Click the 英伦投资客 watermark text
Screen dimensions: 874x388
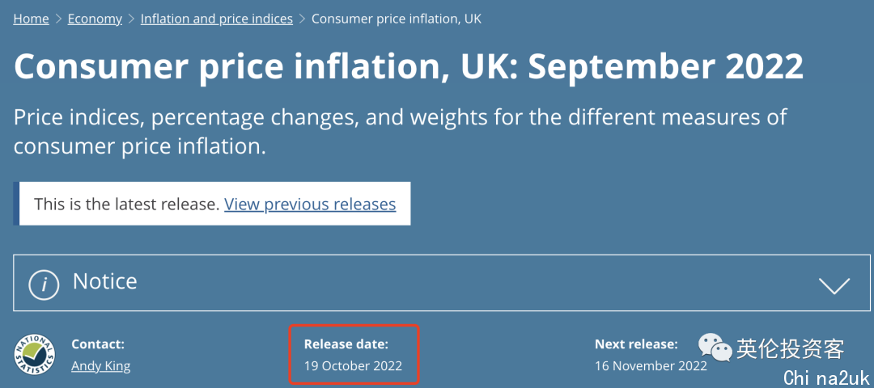click(x=791, y=348)
